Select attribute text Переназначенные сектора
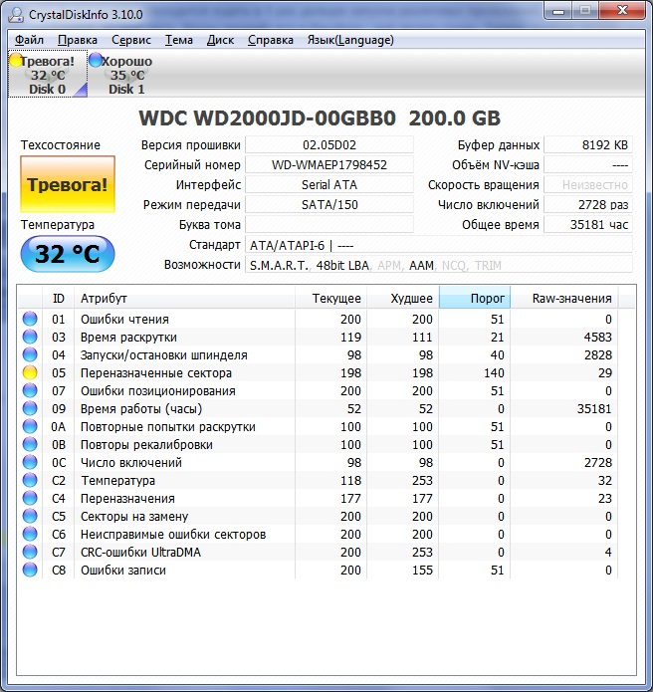Viewport: 653px width, 692px height. (x=155, y=373)
